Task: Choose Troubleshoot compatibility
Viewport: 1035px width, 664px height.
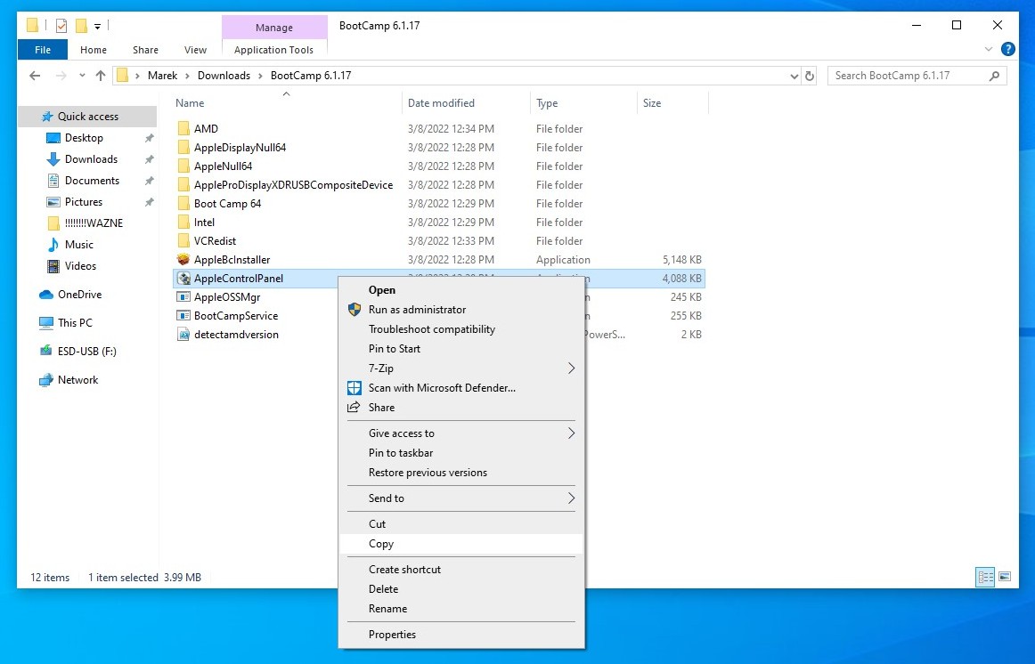Action: 461,329
